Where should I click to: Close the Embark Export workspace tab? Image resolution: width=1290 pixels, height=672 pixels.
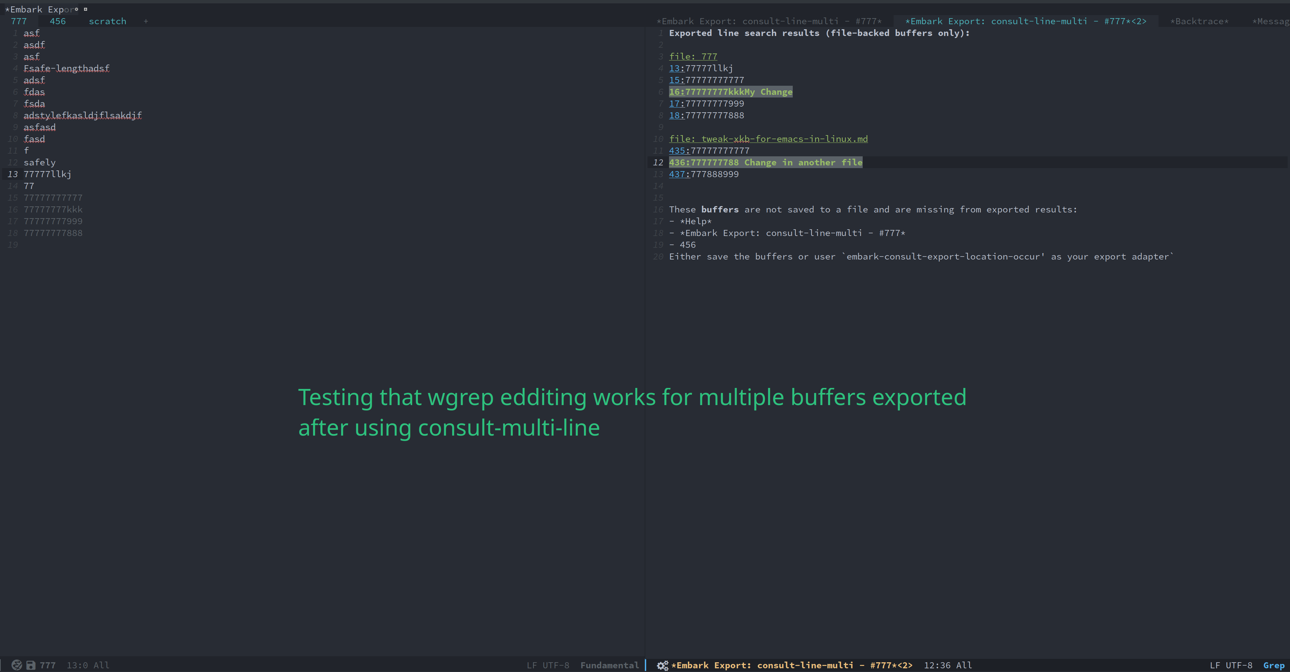click(x=77, y=9)
